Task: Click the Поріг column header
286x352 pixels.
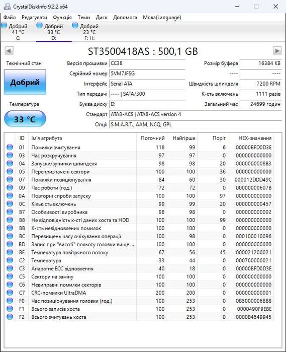Action: click(x=213, y=138)
